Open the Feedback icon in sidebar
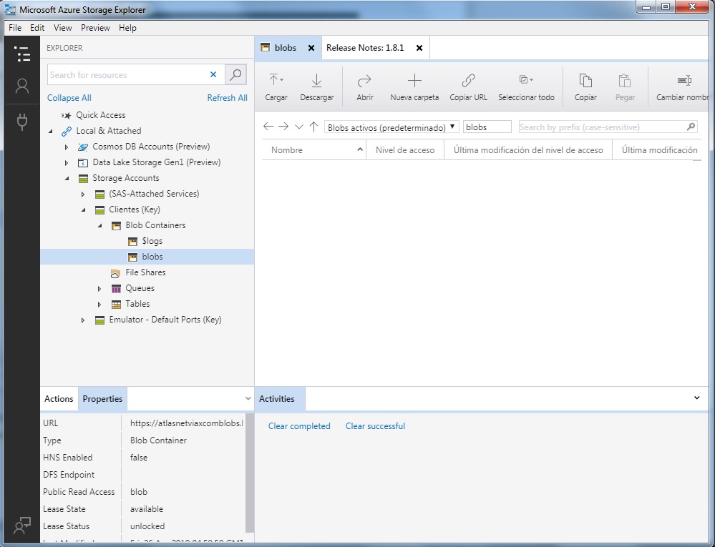The image size is (715, 547). point(22,526)
